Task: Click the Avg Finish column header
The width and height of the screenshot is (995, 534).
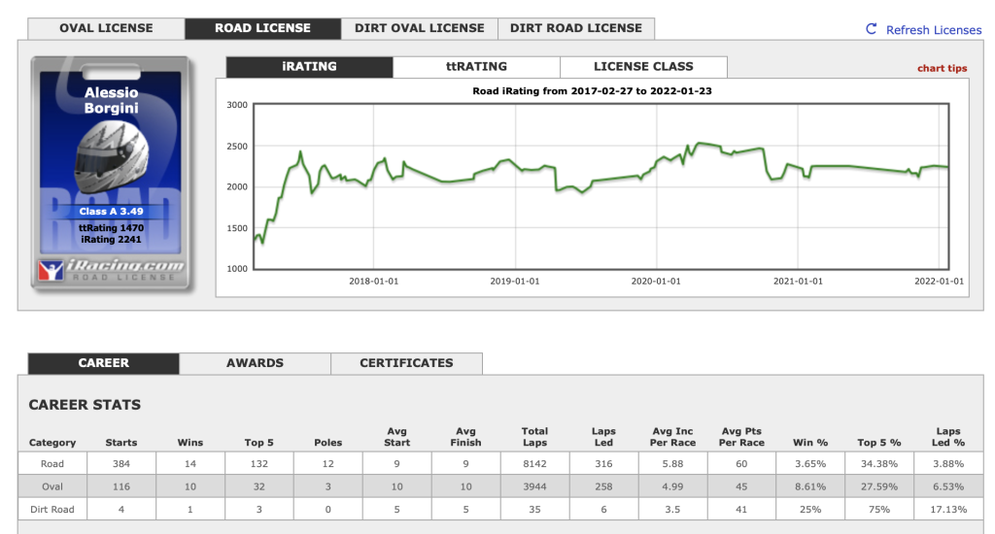Action: click(465, 437)
